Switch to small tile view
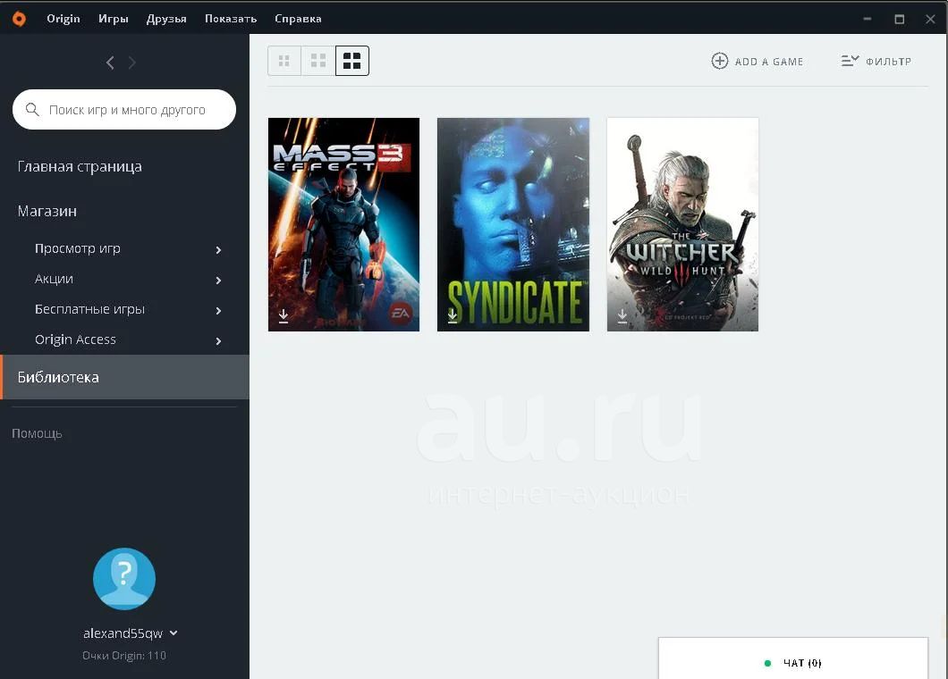948x679 pixels. pyautogui.click(x=284, y=61)
